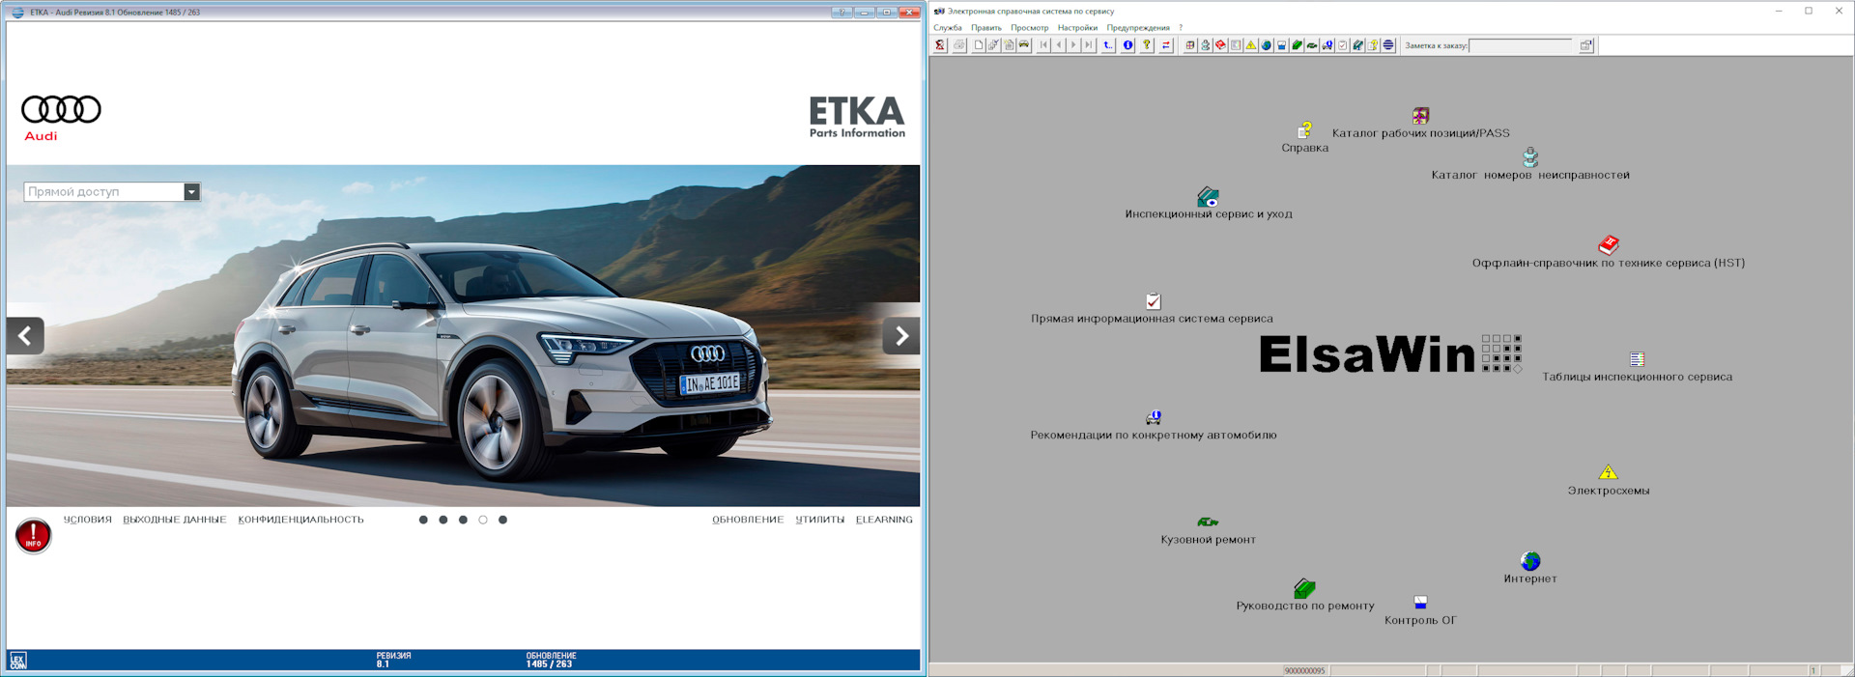
Task: Open the УТИЛИТЫ link in ETKA
Action: point(820,520)
